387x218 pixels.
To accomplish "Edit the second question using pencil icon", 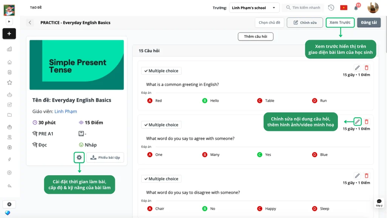I will tap(357, 122).
